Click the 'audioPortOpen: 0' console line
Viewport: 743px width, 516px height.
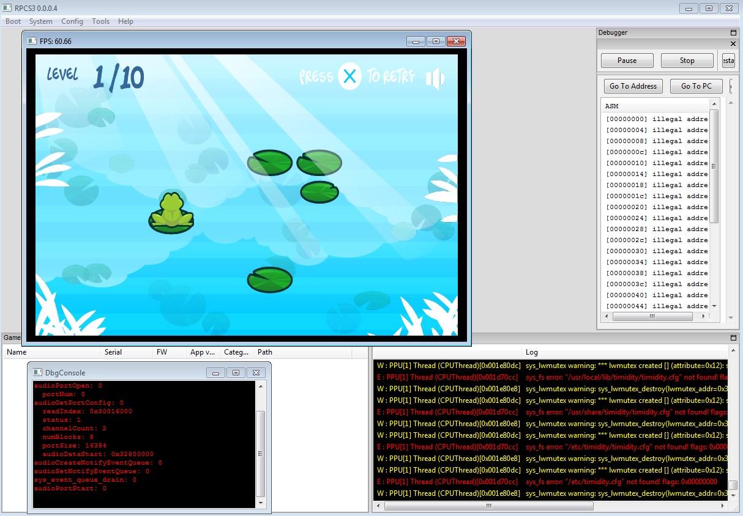coord(68,386)
